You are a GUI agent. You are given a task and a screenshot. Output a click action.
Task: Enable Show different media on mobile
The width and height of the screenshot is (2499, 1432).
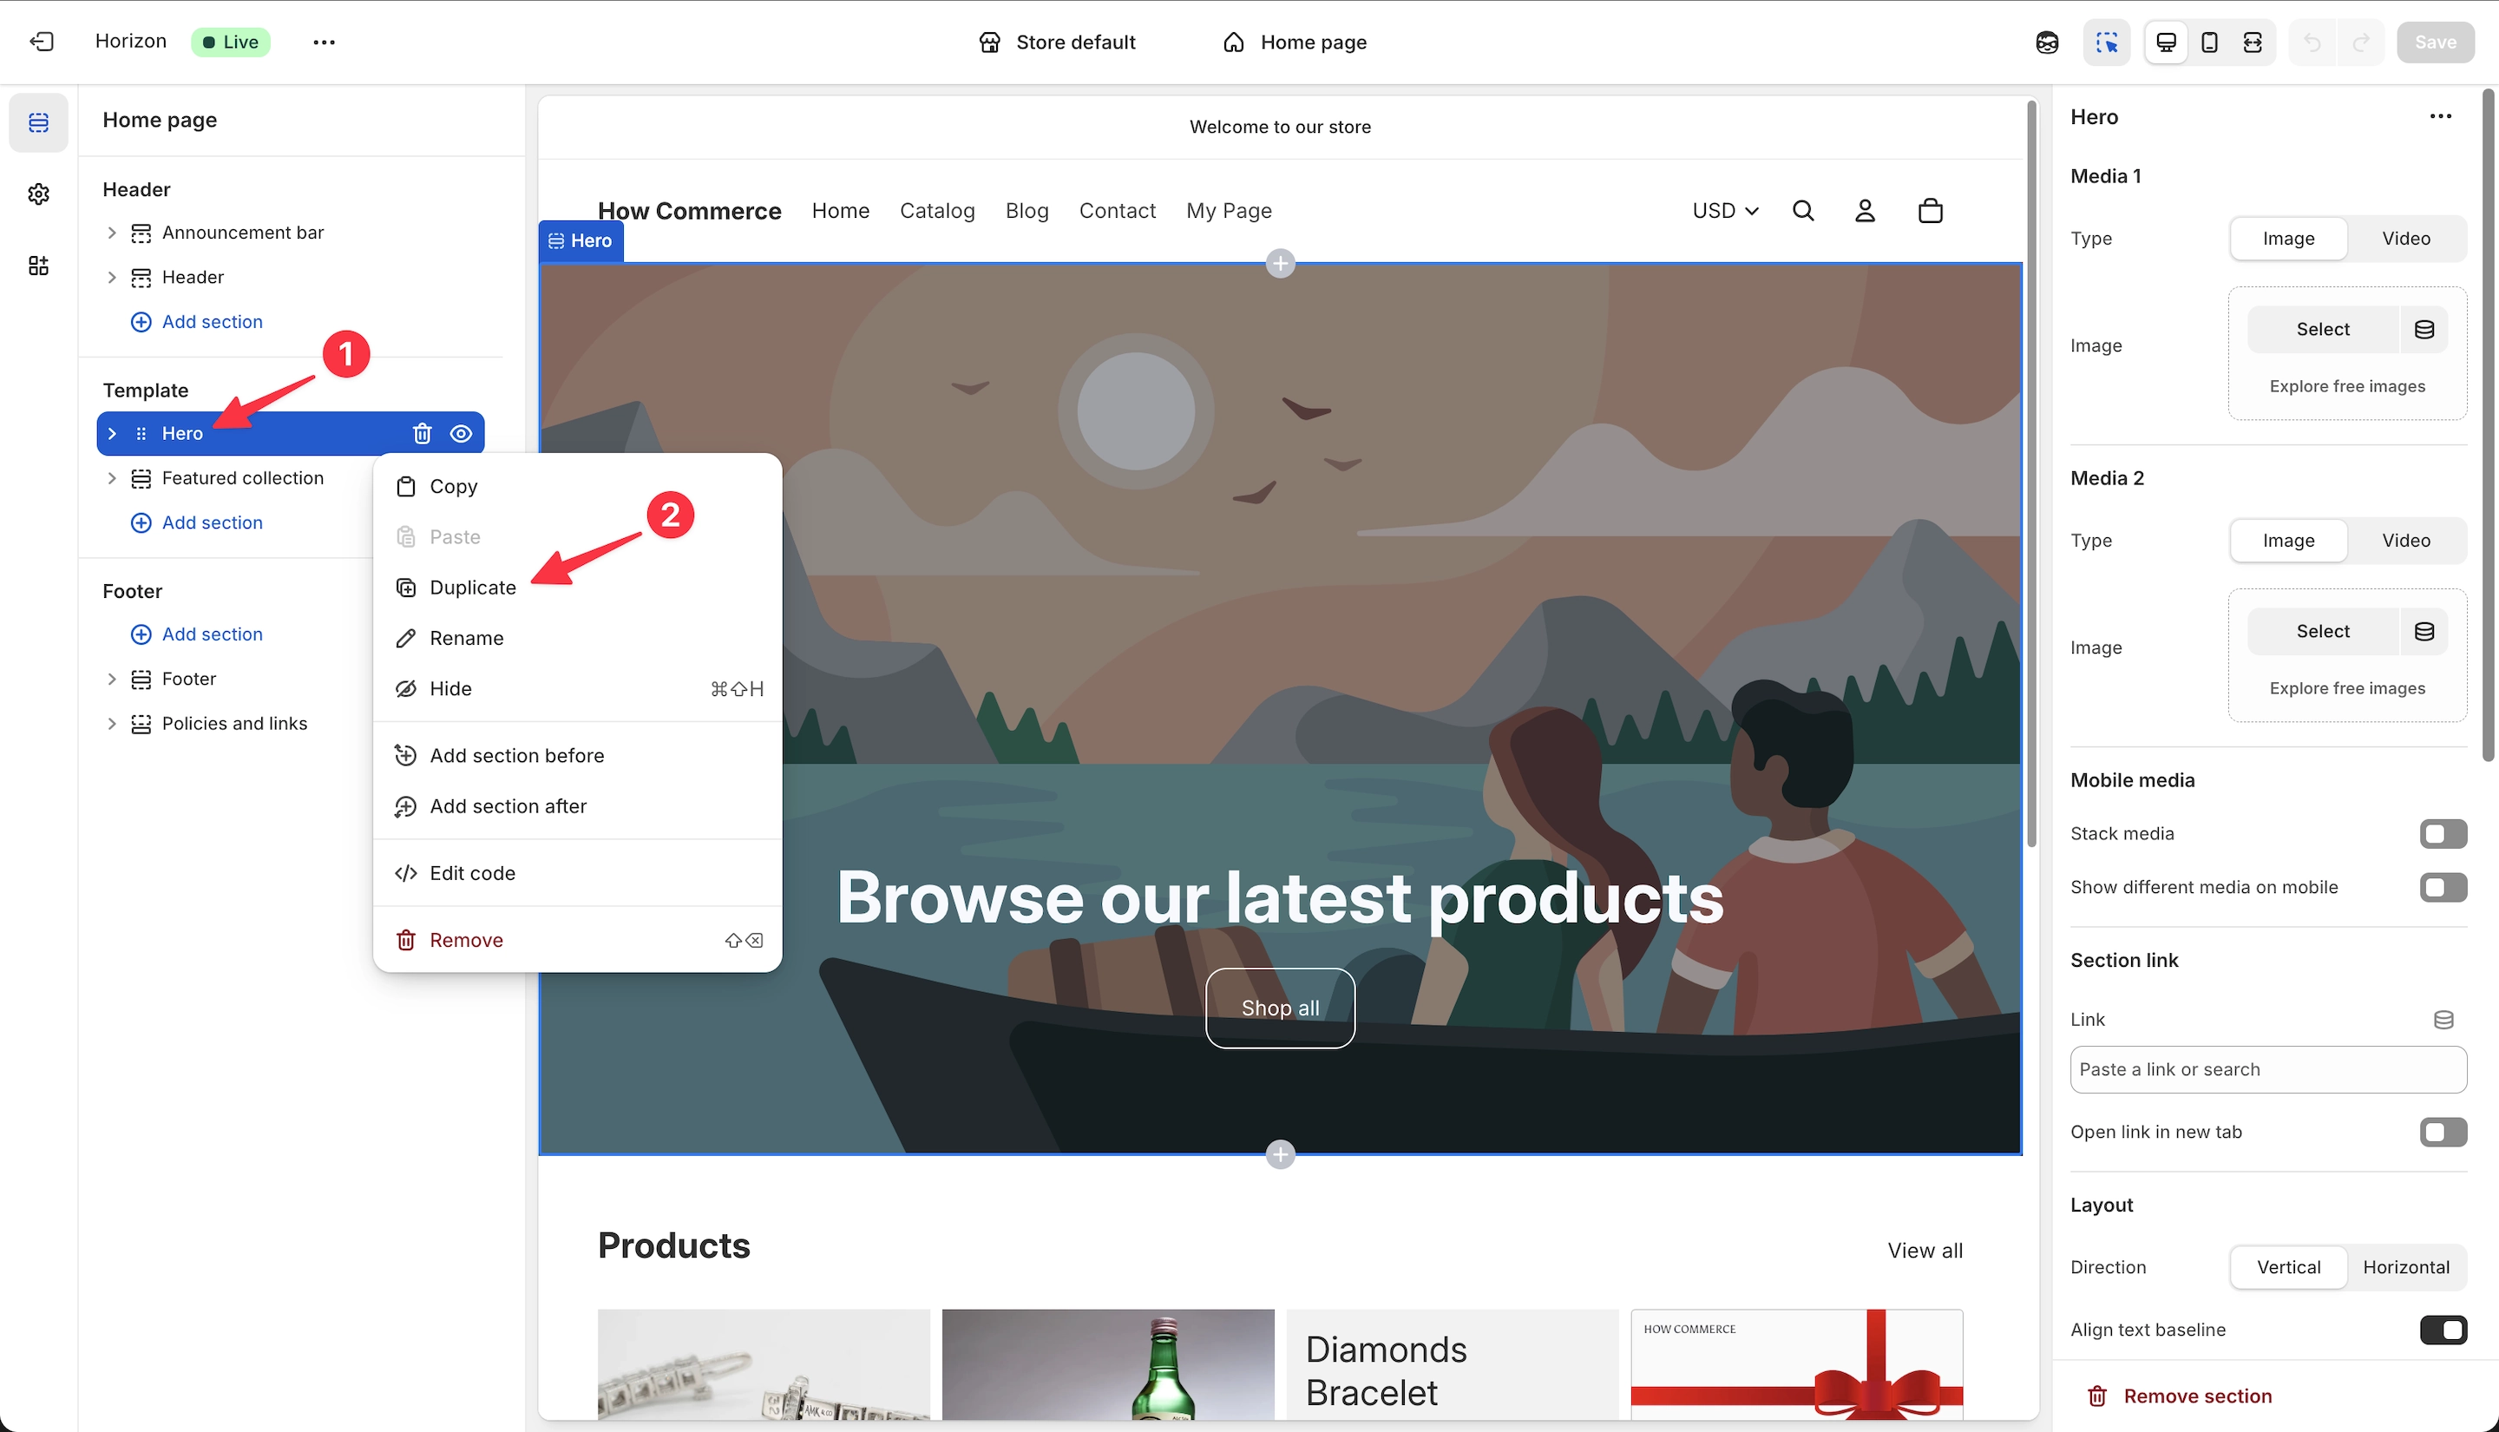click(2443, 887)
